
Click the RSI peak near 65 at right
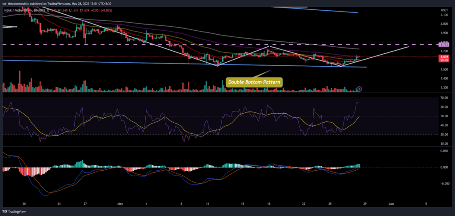coord(359,102)
